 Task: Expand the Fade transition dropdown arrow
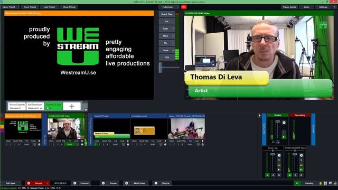click(173, 28)
